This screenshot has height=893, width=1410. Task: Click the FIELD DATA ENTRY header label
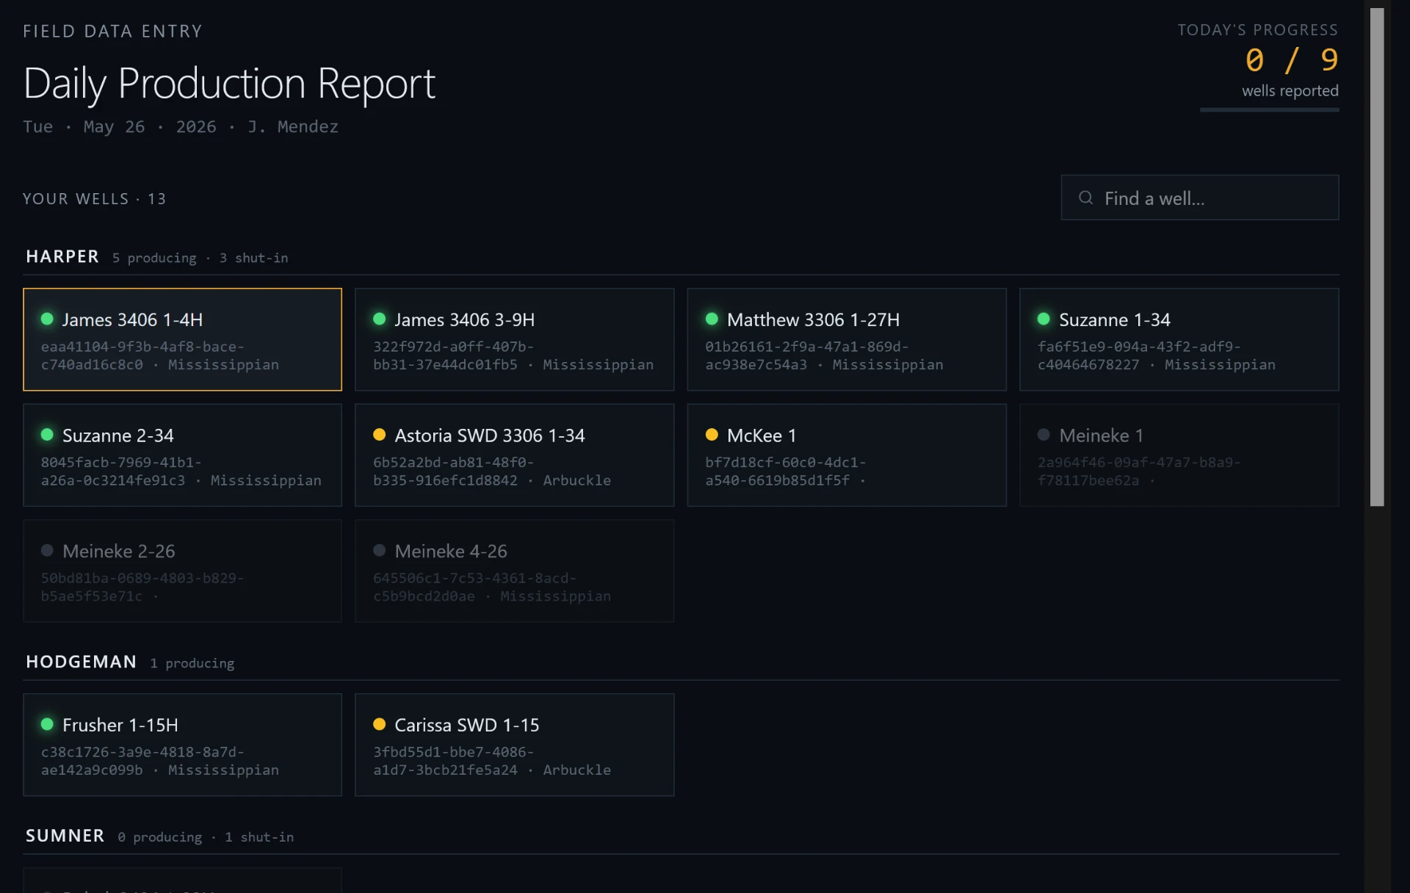click(112, 31)
